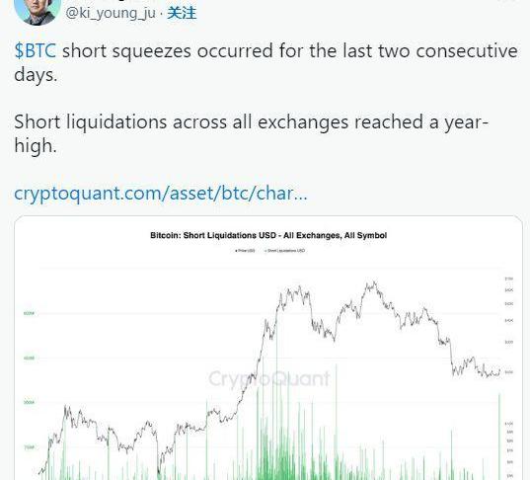The width and height of the screenshot is (530, 480).
Task: Click the CryptoQuant watermark on the chart
Action: click(x=269, y=378)
